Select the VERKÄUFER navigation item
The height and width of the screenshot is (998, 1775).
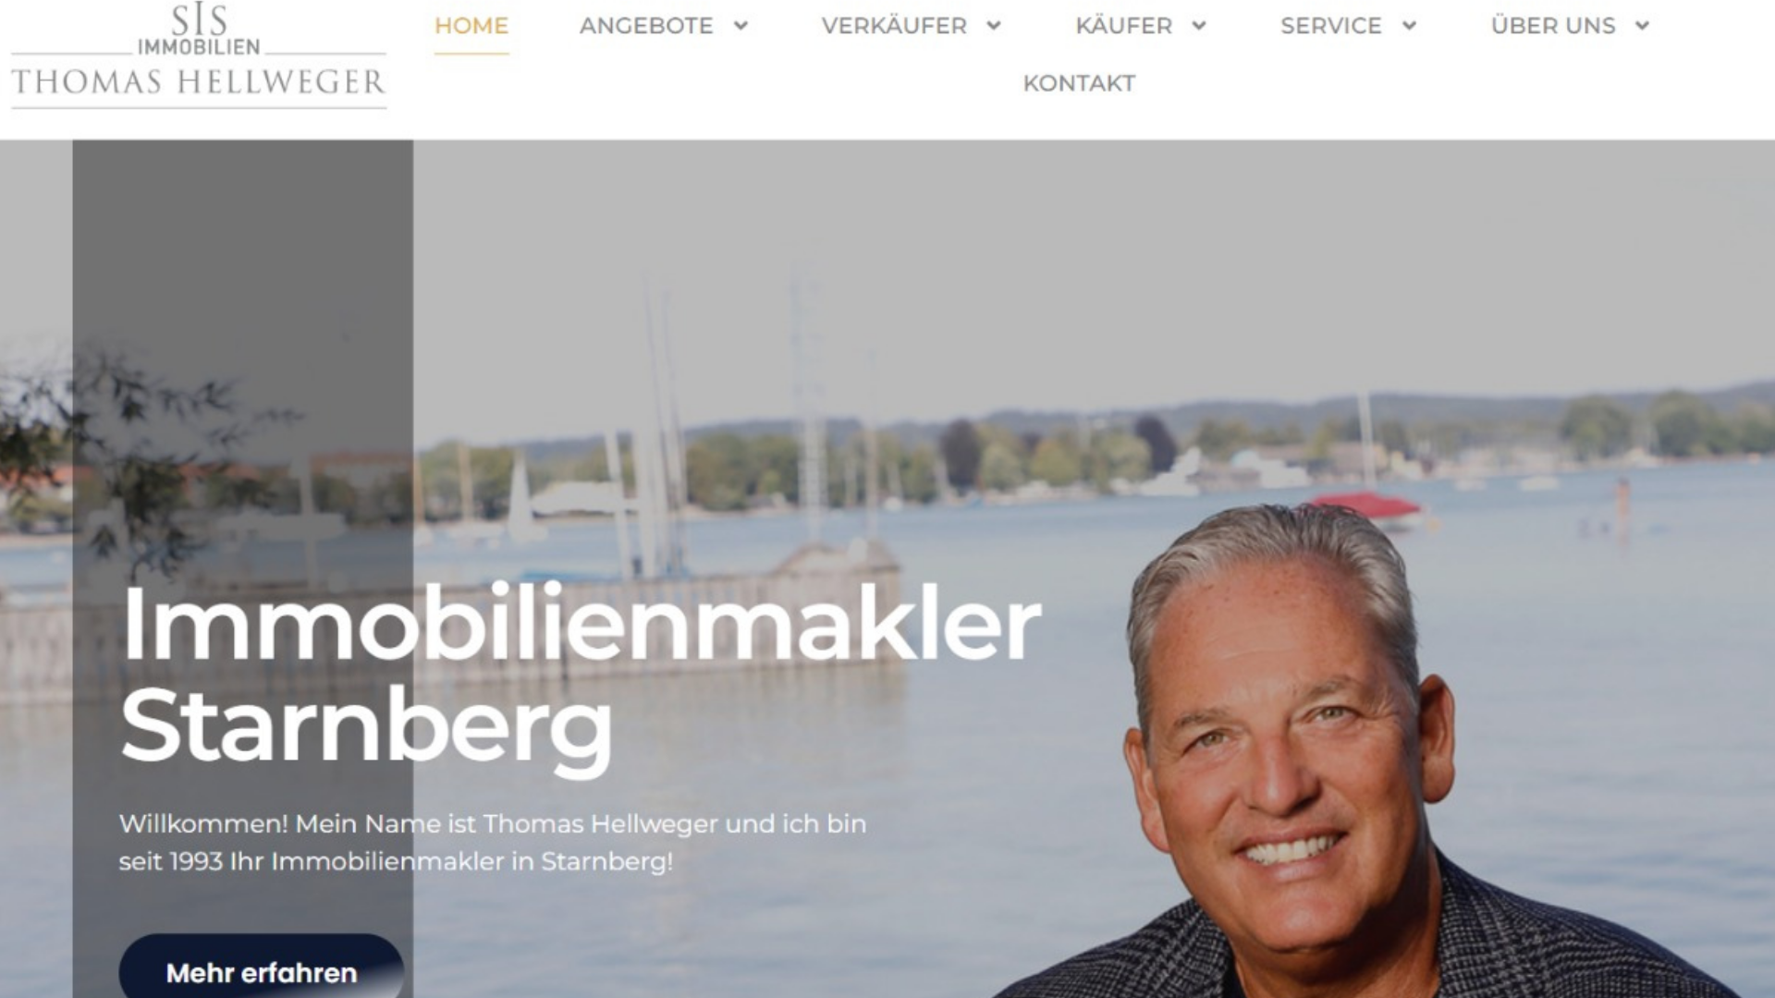click(x=894, y=26)
